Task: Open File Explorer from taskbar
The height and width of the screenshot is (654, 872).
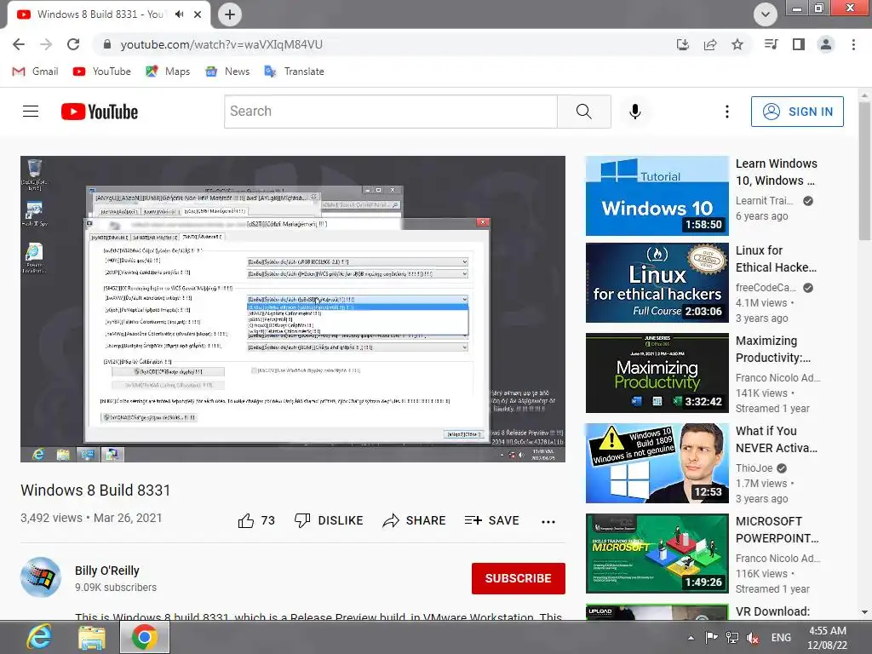Action: (92, 637)
